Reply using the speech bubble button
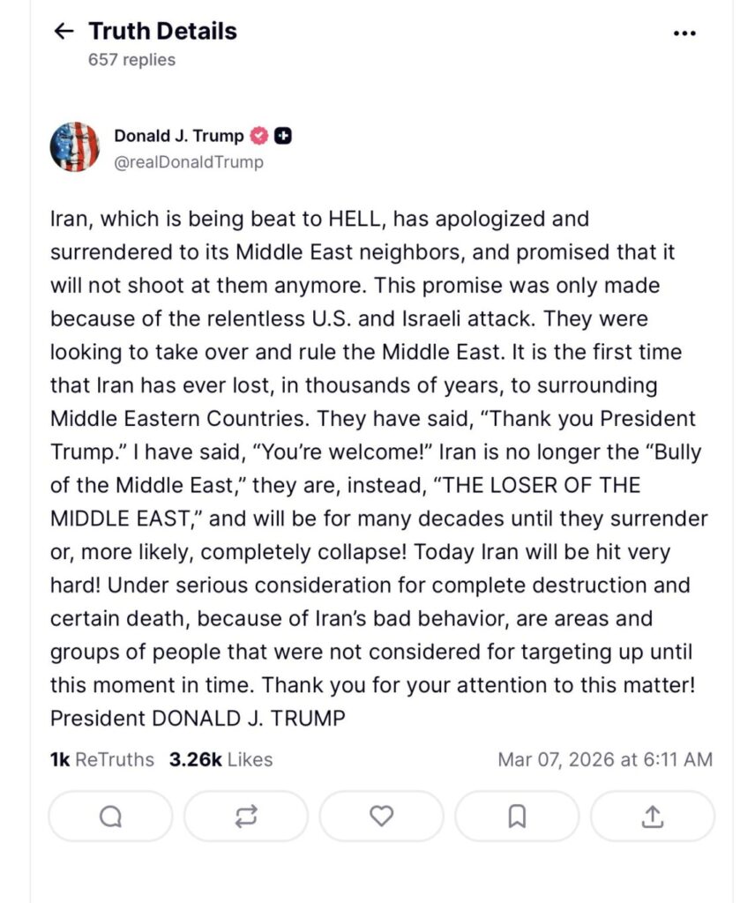The width and height of the screenshot is (755, 903). pyautogui.click(x=110, y=817)
